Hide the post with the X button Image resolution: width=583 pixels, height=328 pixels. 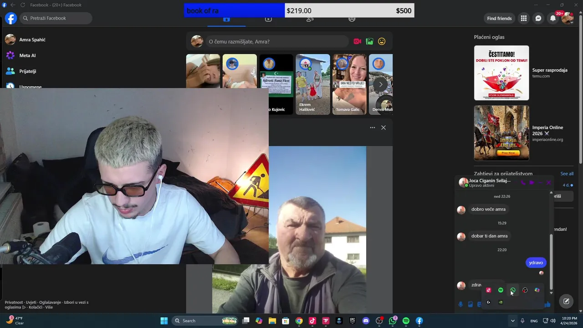(x=384, y=128)
